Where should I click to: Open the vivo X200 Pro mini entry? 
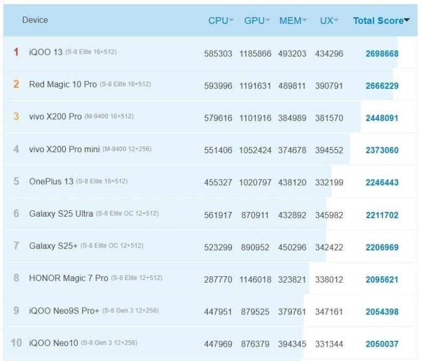pos(64,149)
